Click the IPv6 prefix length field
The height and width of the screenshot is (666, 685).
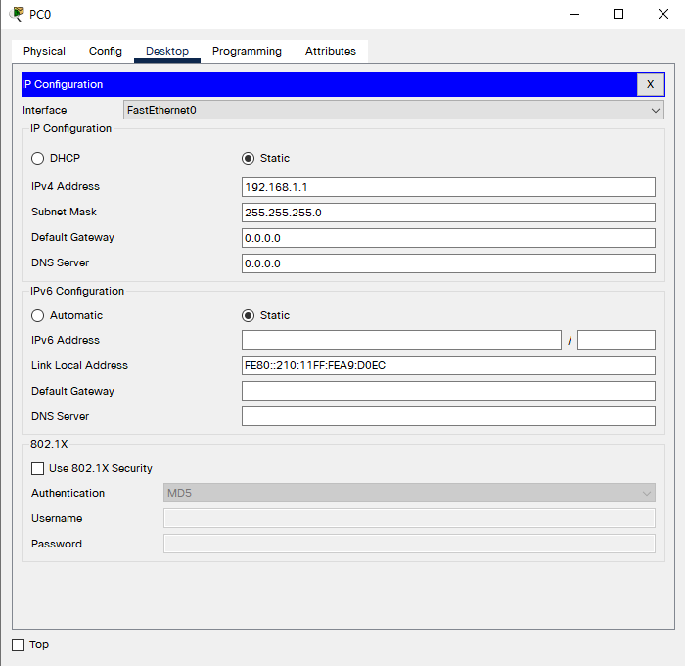coord(616,340)
